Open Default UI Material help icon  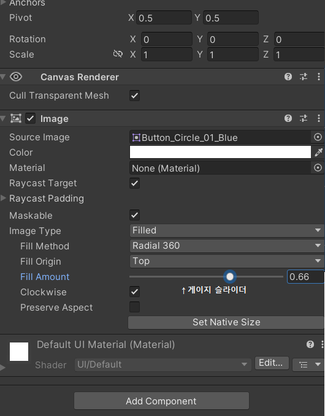[310, 344]
